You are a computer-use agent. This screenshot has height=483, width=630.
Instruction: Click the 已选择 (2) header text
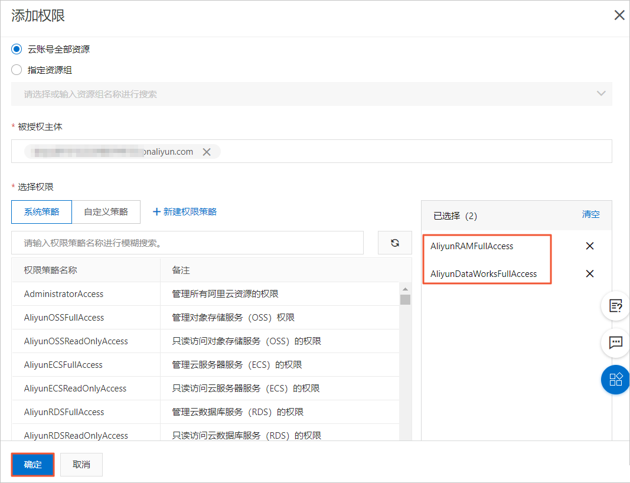tap(455, 216)
